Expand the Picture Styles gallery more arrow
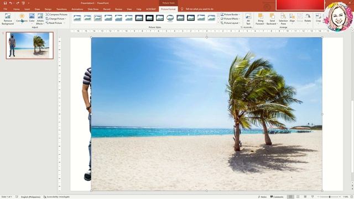Image resolution: width=354 pixels, height=199 pixels. tap(218, 23)
